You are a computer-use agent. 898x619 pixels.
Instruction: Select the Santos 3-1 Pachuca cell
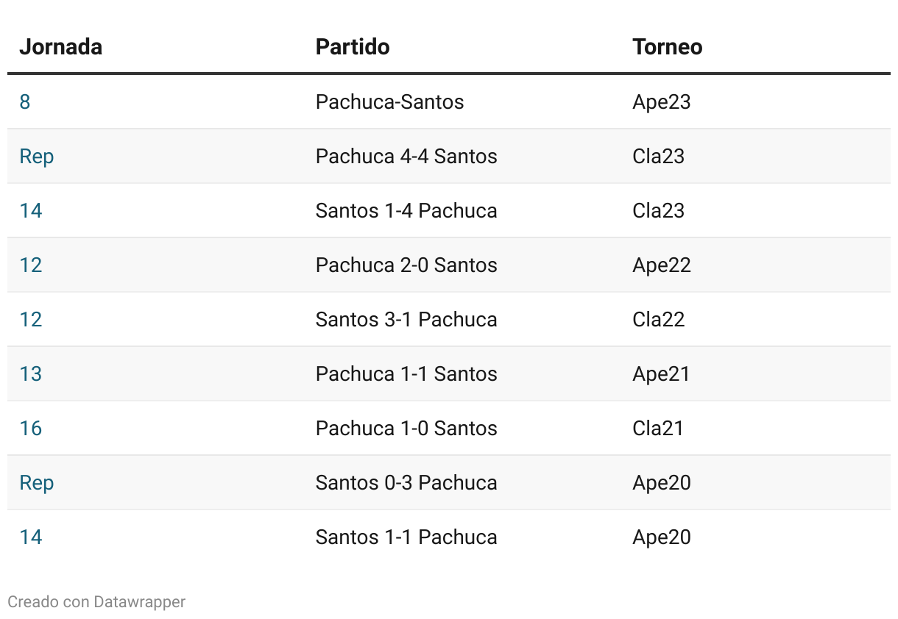point(406,319)
